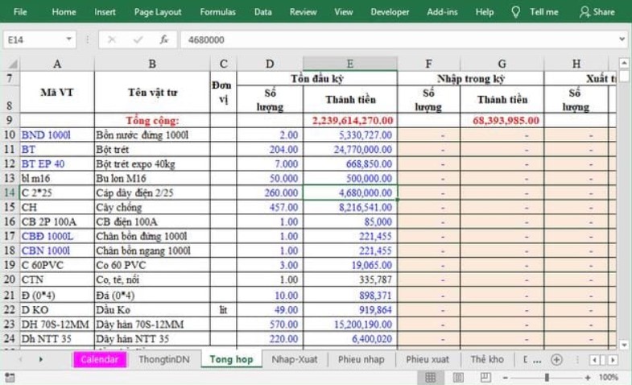Open the ThongtinDN sheet tab
Viewport: 632px width, 385px height.
tap(164, 359)
